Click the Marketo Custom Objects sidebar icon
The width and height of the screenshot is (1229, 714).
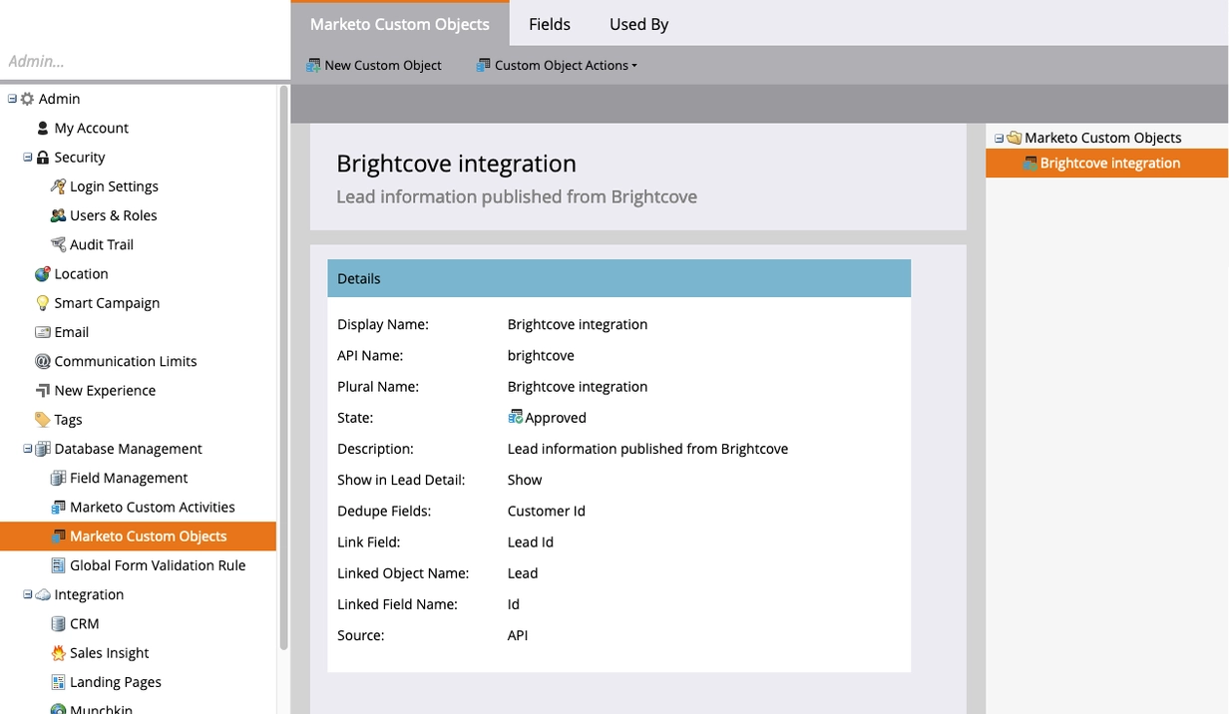tap(58, 535)
